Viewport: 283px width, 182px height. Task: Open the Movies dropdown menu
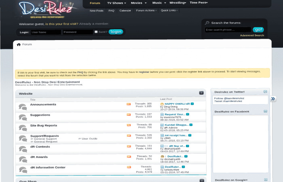(x=139, y=3)
